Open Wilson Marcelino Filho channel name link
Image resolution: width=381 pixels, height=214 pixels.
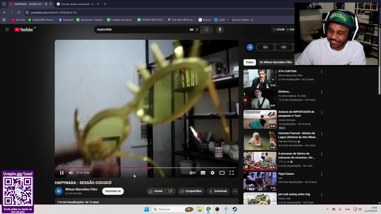pos(81,189)
